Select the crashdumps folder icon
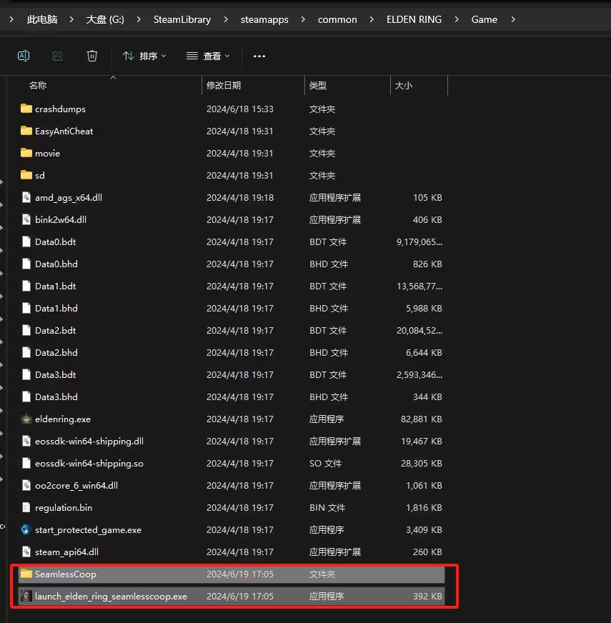The image size is (611, 623). (x=26, y=109)
